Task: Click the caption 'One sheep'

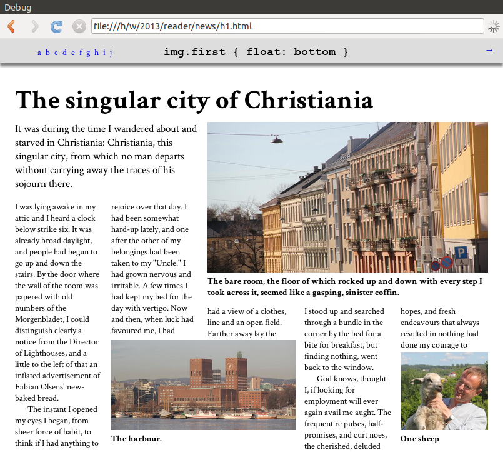Action: click(x=420, y=439)
